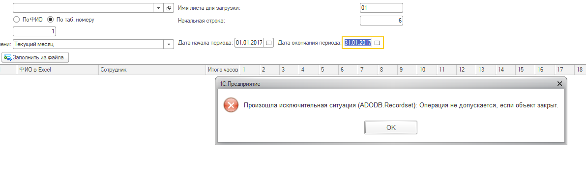The height and width of the screenshot is (177, 586).
Task: Click day column header 7
Action: click(x=368, y=70)
